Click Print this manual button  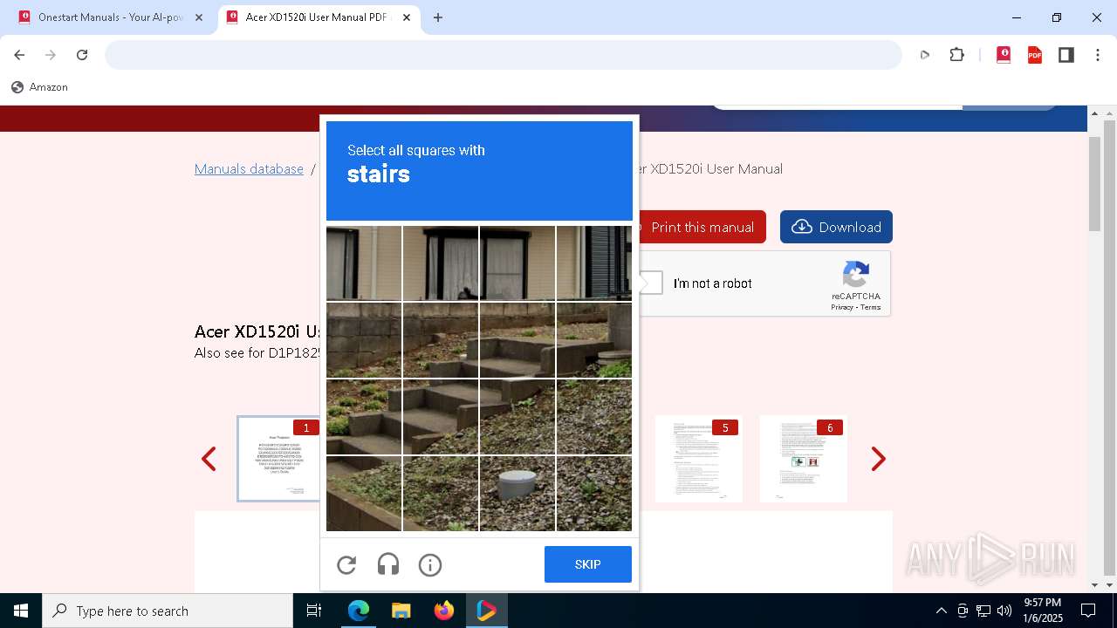pyautogui.click(x=702, y=227)
